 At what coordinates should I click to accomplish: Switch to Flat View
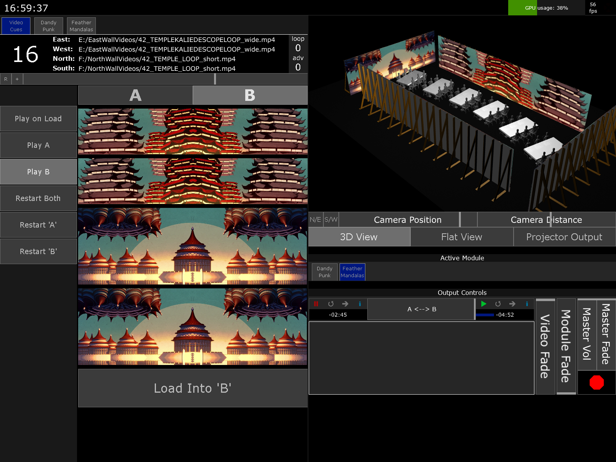coord(462,237)
